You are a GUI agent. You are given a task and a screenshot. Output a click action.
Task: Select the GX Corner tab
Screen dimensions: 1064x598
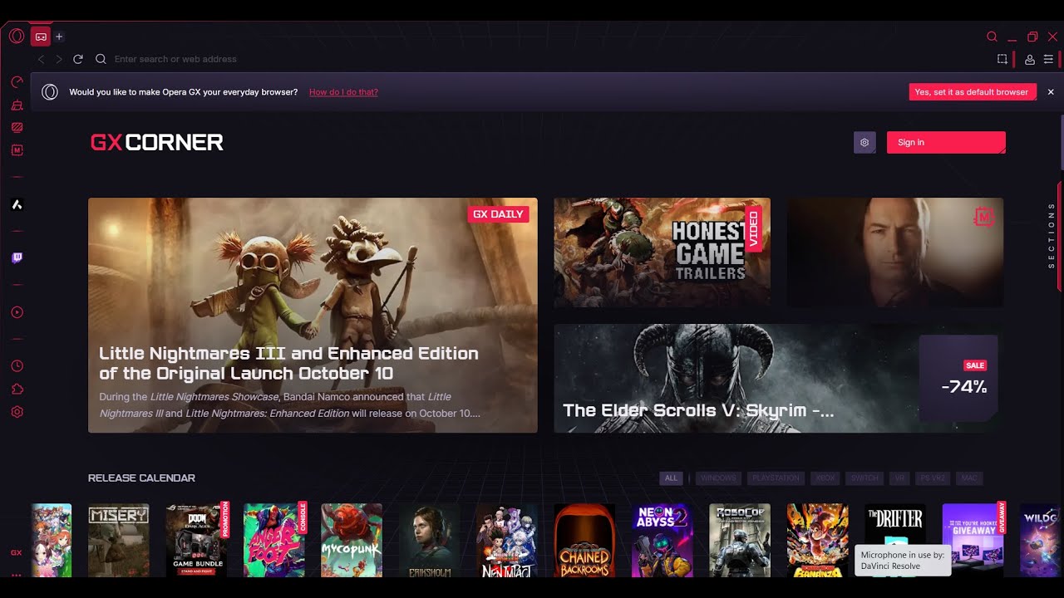point(41,36)
